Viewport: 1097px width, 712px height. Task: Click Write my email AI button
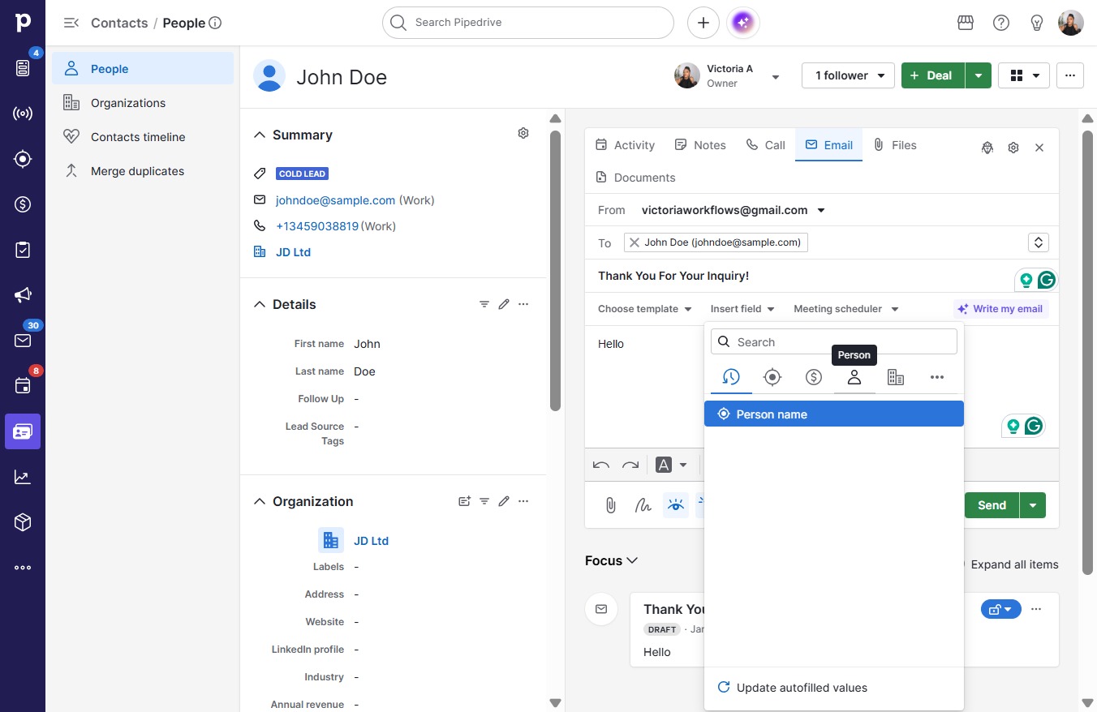(1000, 309)
